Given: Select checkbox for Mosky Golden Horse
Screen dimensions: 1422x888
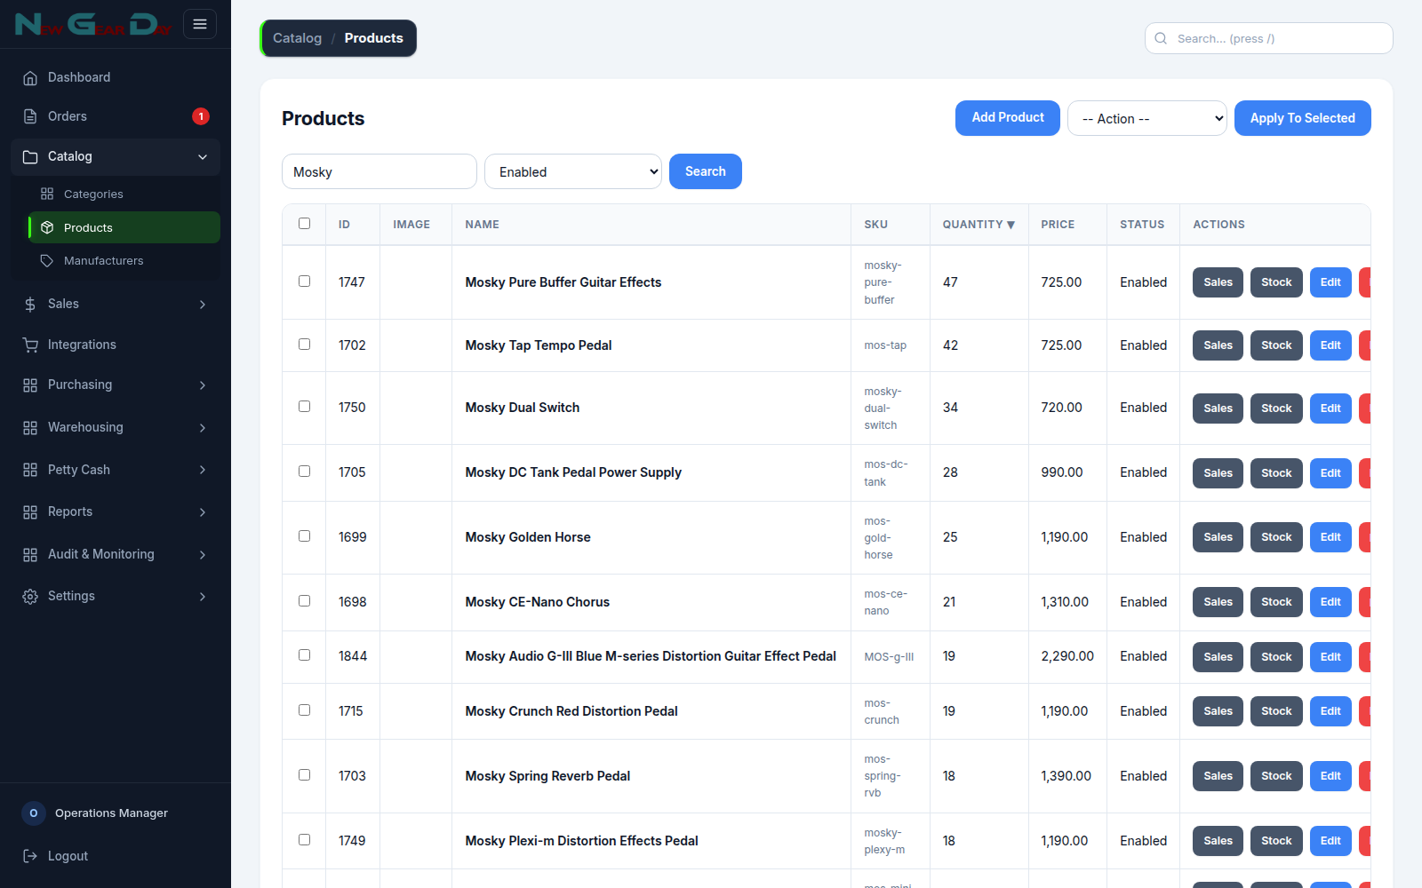Looking at the screenshot, I should pos(304,536).
